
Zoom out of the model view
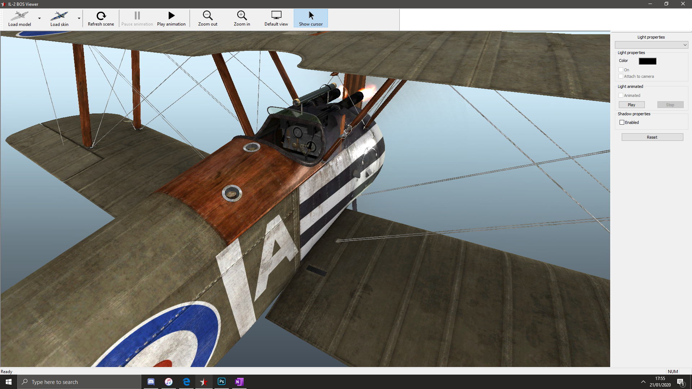pos(208,18)
